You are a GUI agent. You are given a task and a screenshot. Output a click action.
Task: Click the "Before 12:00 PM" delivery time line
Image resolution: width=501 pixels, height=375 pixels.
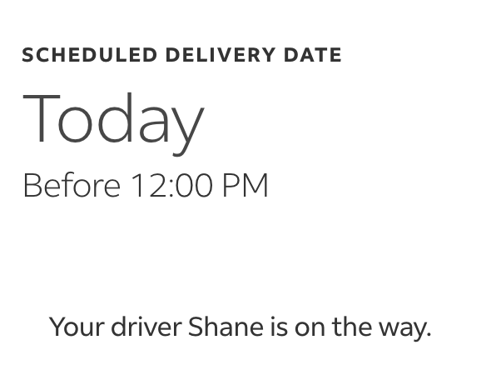point(146,185)
